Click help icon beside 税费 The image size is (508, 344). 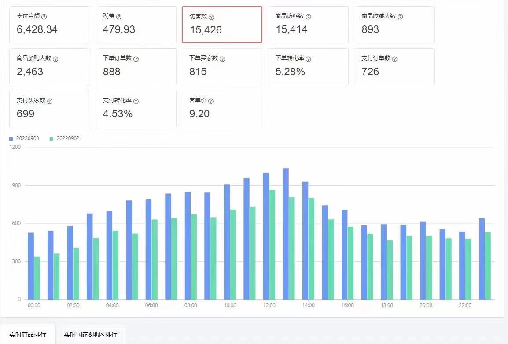[119, 17]
